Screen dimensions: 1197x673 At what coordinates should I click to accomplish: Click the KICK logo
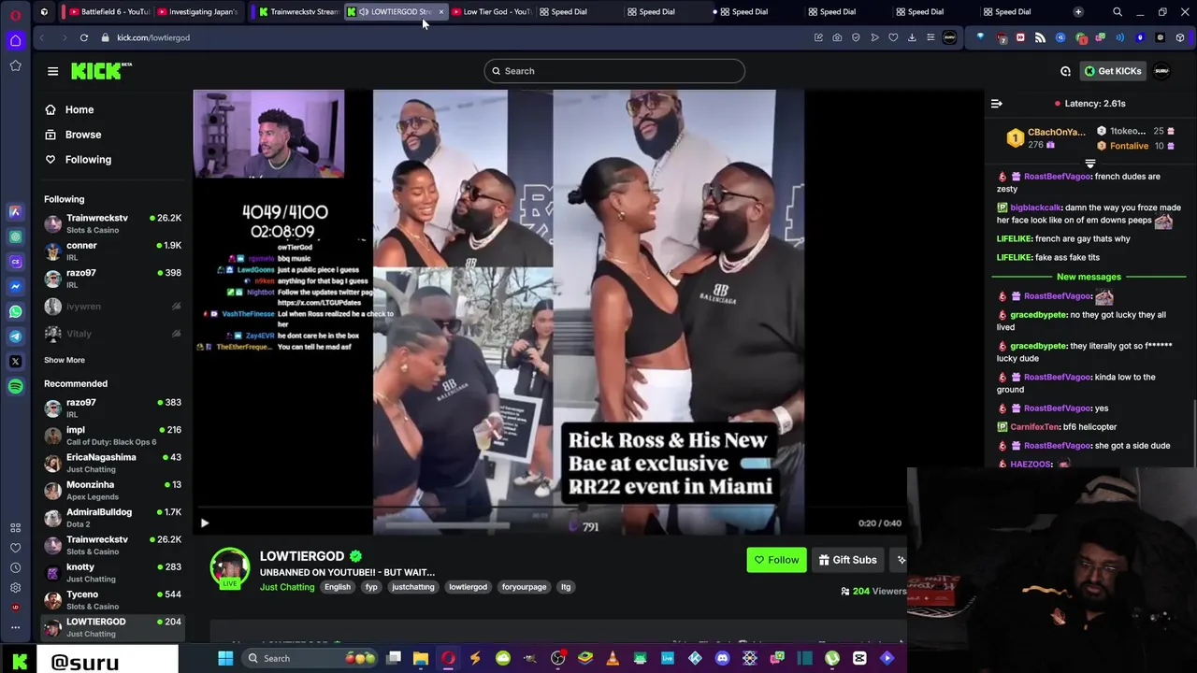[x=101, y=71]
